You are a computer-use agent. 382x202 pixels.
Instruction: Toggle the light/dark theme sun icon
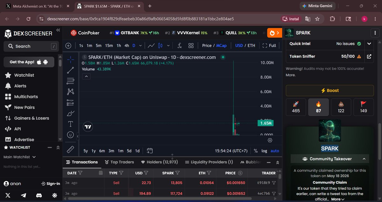point(54,195)
